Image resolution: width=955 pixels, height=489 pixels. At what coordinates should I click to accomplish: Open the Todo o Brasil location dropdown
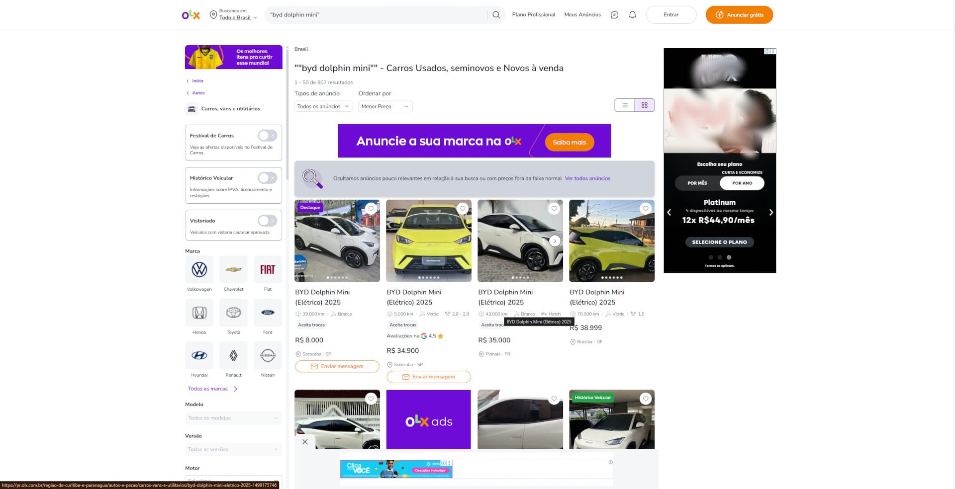click(238, 17)
